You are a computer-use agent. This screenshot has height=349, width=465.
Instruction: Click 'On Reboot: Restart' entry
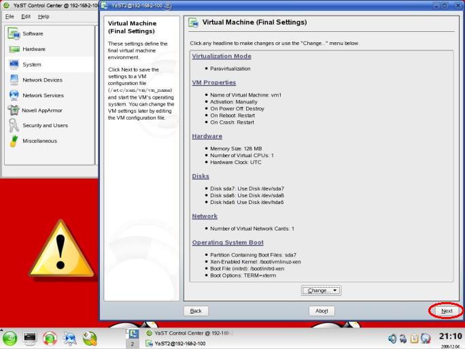pyautogui.click(x=232, y=116)
